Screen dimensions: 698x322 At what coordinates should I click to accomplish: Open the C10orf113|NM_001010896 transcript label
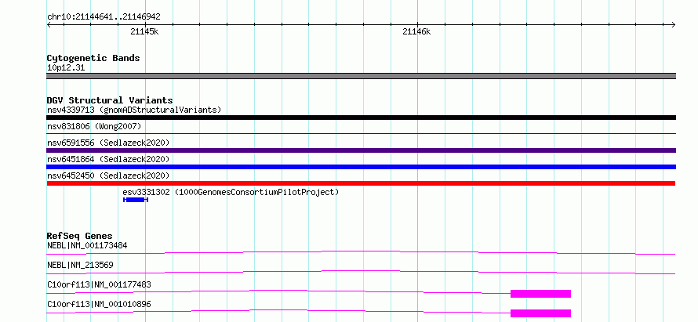coord(99,304)
